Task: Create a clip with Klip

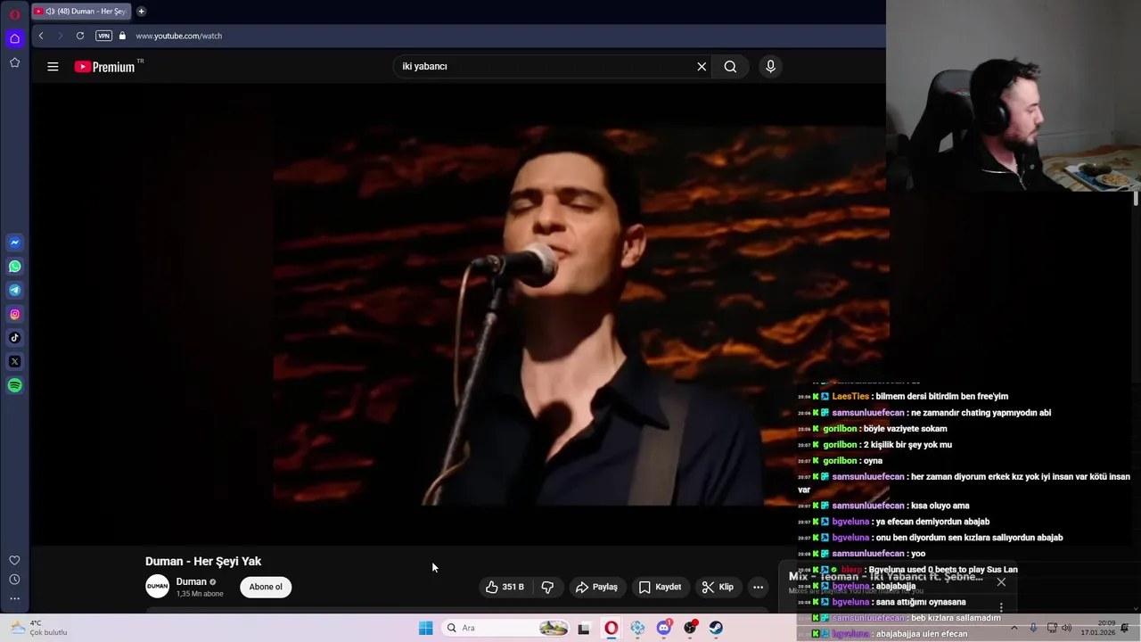Action: [x=718, y=587]
